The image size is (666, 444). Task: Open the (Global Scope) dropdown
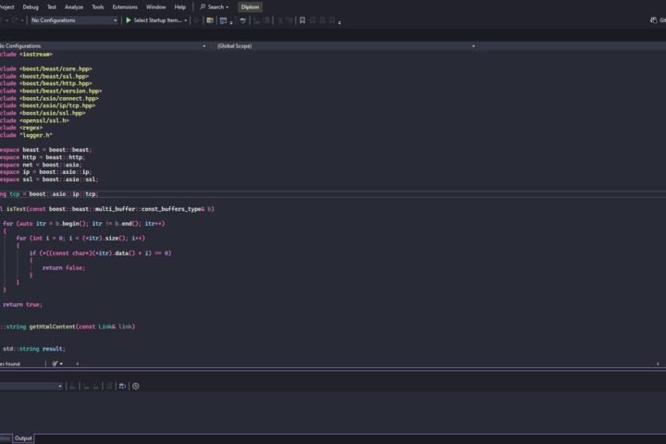click(346, 46)
